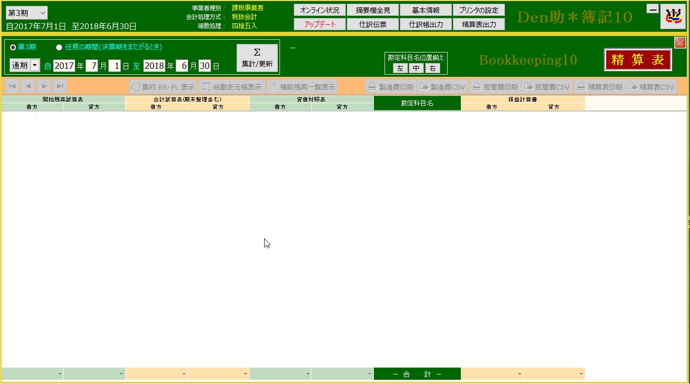Click the プリンタの設定 button
Viewport: 690px width, 384px height.
pyautogui.click(x=479, y=10)
